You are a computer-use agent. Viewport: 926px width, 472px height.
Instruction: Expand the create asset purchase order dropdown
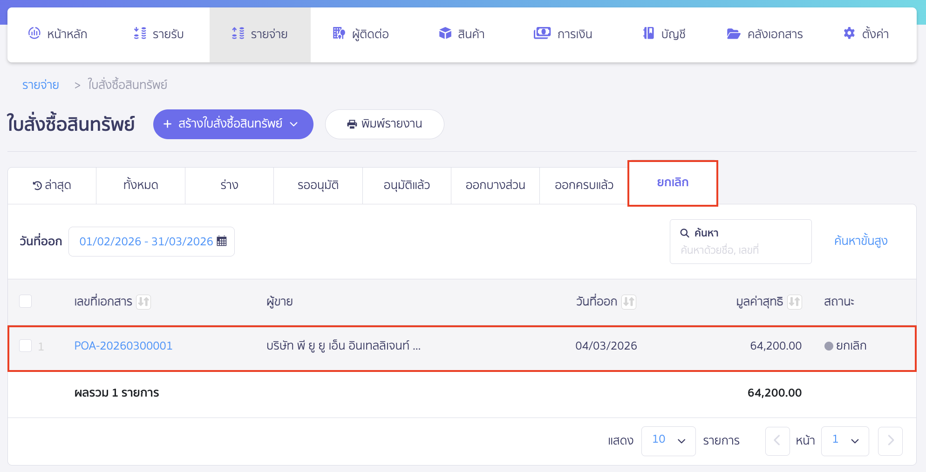(x=294, y=124)
